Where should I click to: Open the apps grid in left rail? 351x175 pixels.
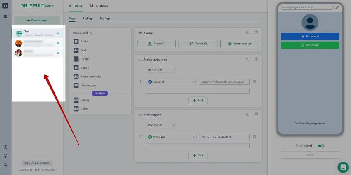click(5, 16)
